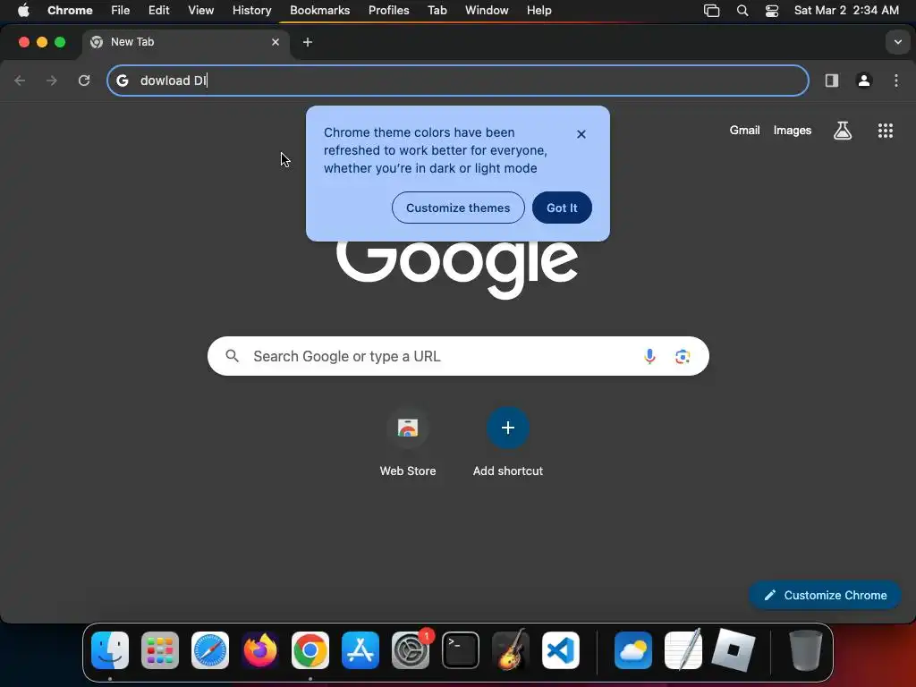The height and width of the screenshot is (687, 916).
Task: Open the Web Store shortcut
Action: click(408, 442)
